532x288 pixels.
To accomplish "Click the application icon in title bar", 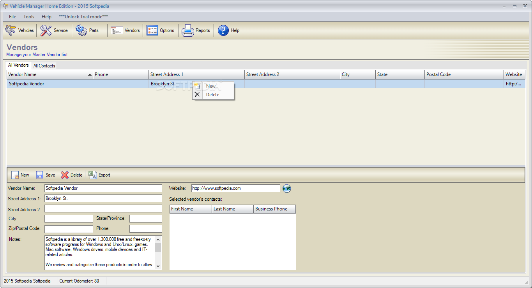I will (x=5, y=6).
